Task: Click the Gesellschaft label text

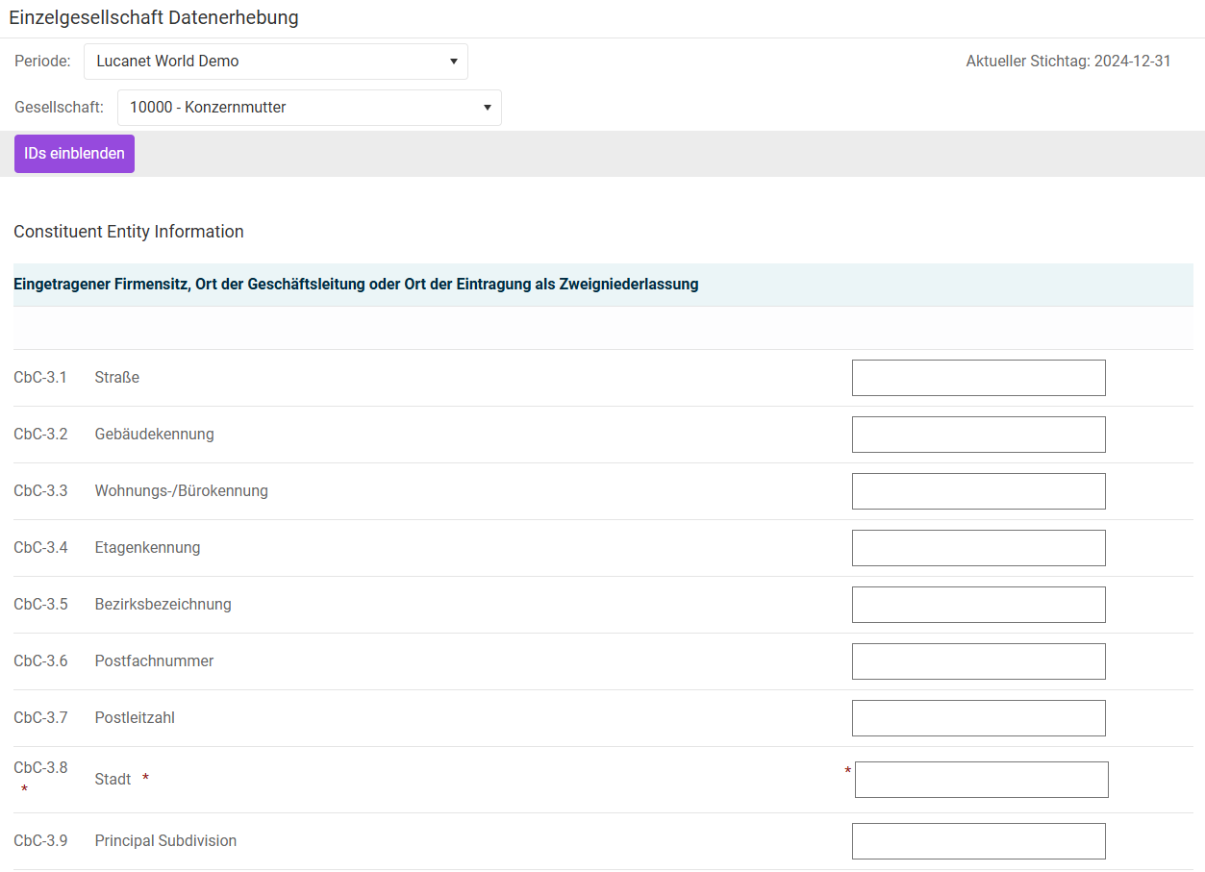Action: point(59,108)
